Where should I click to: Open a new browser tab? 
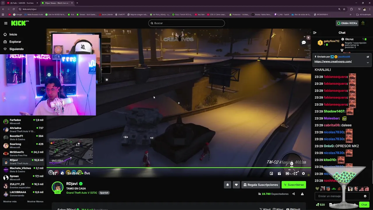coord(77,3)
